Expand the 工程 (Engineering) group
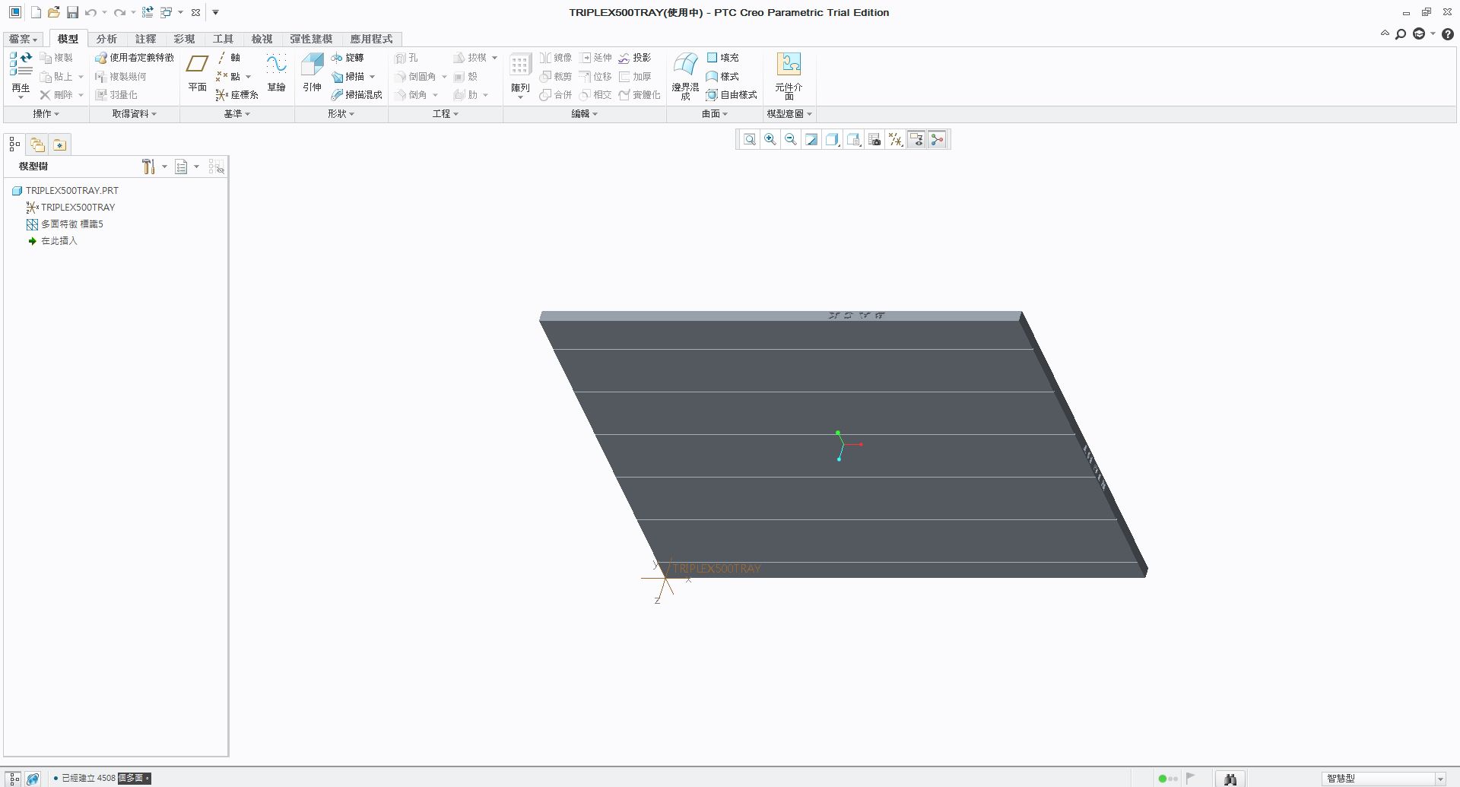This screenshot has height=787, width=1460. click(446, 114)
